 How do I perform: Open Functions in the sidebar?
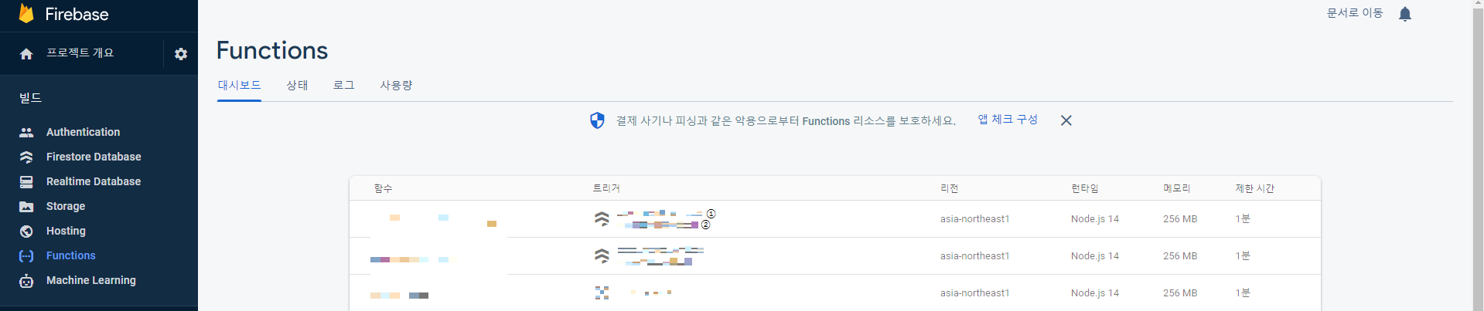(x=70, y=255)
